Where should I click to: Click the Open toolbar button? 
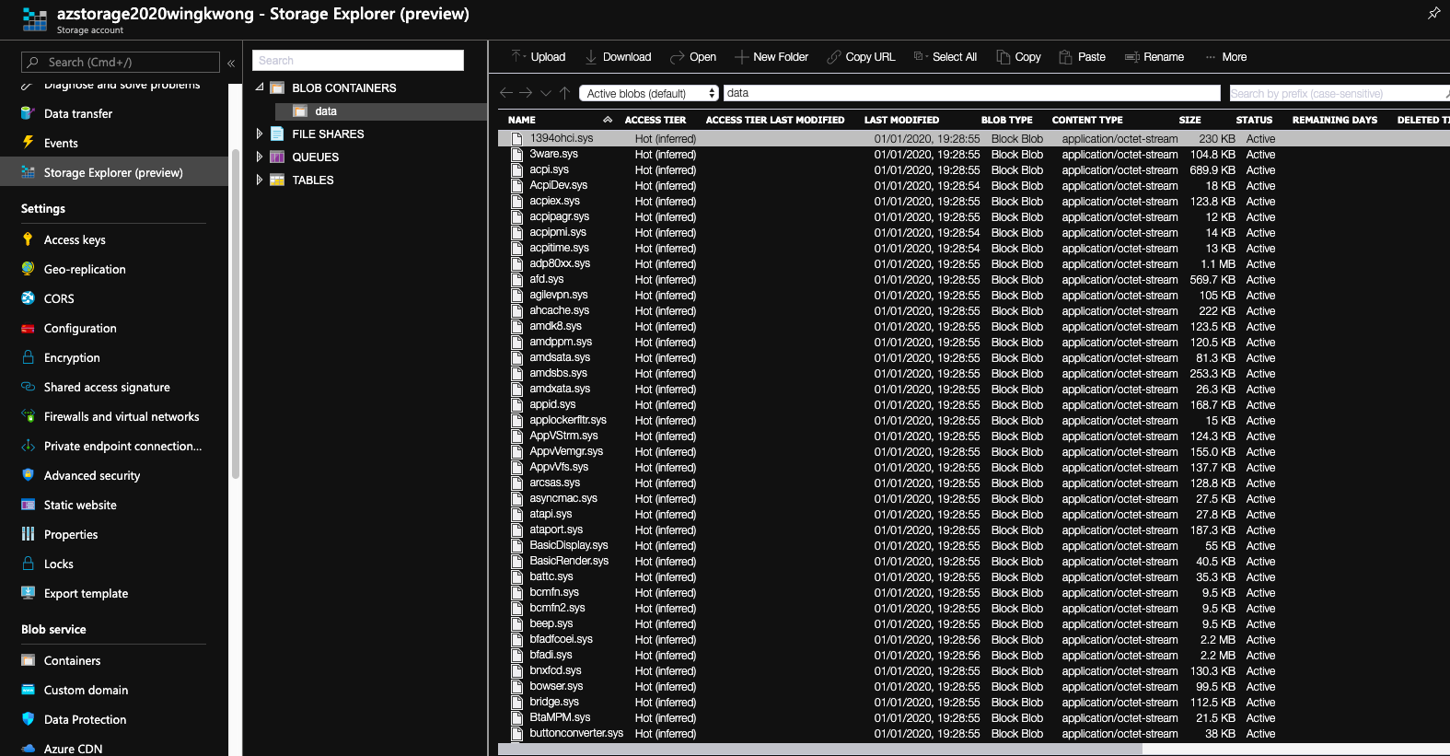(x=693, y=57)
